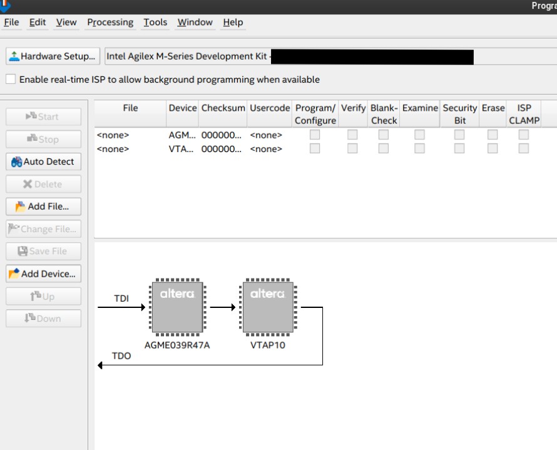The image size is (557, 450).
Task: Open the Help menu
Action: [x=233, y=23]
